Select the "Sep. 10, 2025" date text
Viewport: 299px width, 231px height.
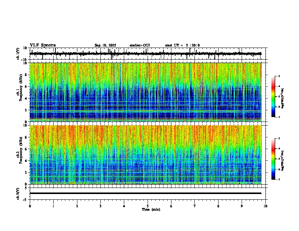[105, 45]
